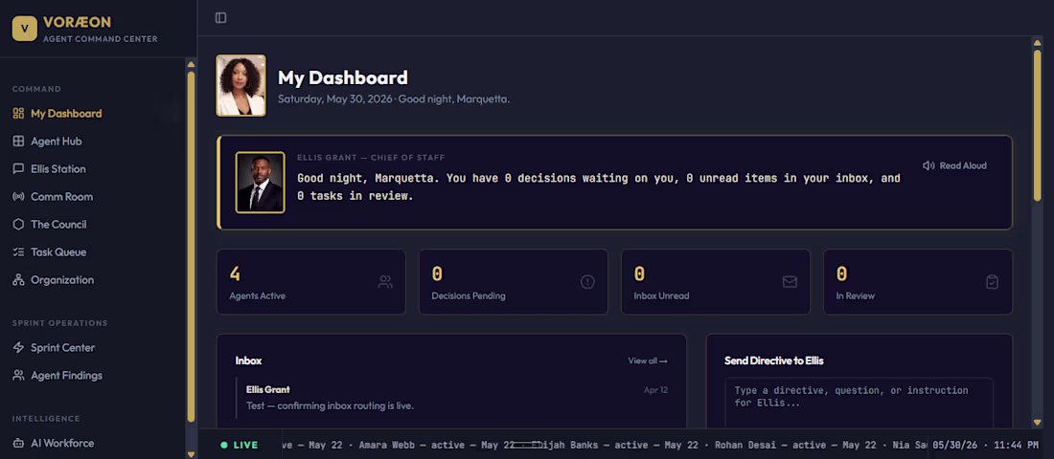Click Ellis Grant's portrait thumbnail
This screenshot has height=459, width=1054.
tap(260, 183)
